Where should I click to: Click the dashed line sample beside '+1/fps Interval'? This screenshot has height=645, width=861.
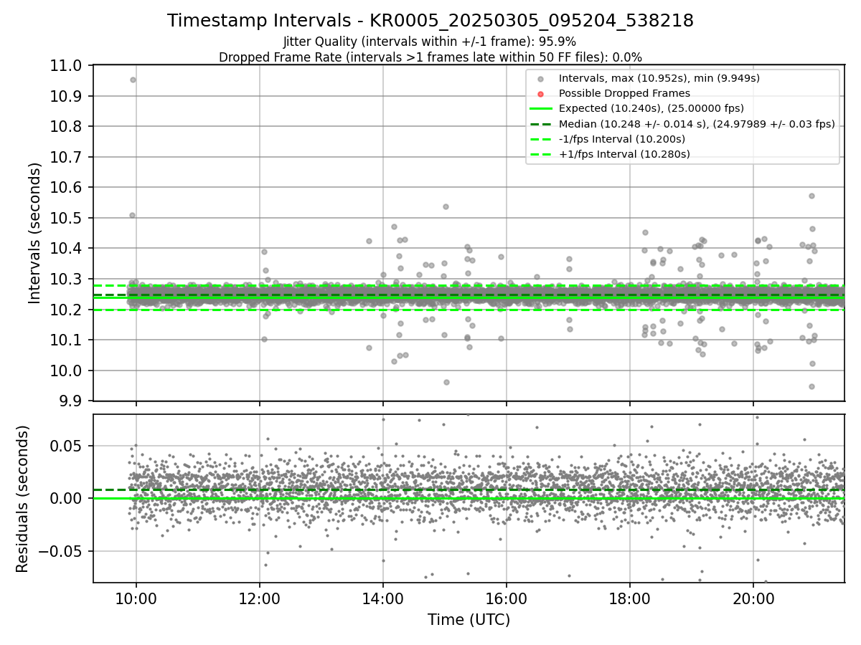[x=540, y=154]
